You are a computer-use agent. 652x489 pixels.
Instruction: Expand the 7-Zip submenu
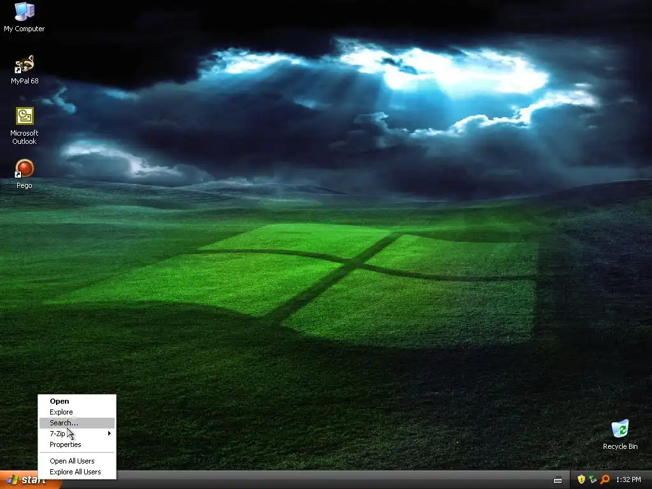[x=77, y=434]
